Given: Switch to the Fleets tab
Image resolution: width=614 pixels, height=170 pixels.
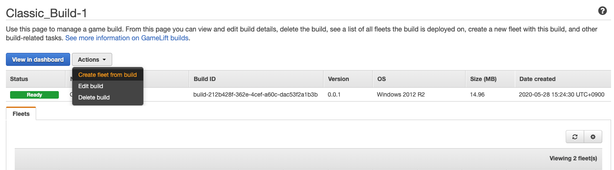Looking at the screenshot, I should coord(21,113).
